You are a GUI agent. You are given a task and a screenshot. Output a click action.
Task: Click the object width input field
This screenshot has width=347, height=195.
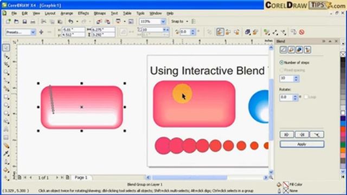pyautogui.click(x=104, y=30)
